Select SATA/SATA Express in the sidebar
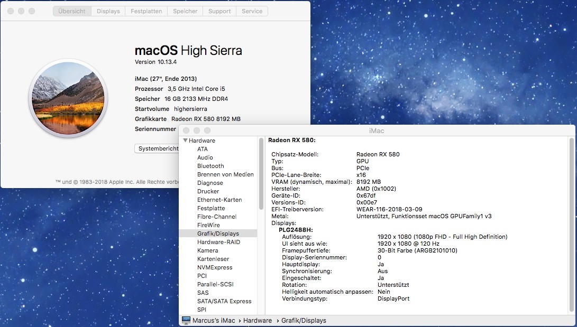This screenshot has height=327, width=577. click(x=224, y=301)
